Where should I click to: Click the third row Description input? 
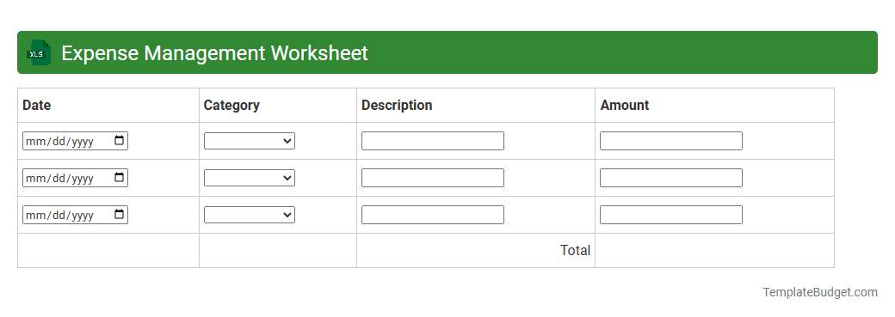coord(433,215)
